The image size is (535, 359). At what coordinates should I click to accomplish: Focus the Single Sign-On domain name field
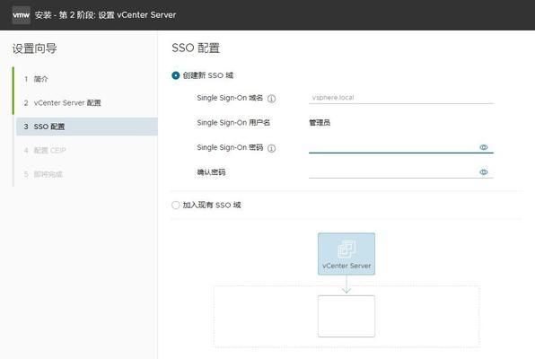pyautogui.click(x=401, y=98)
